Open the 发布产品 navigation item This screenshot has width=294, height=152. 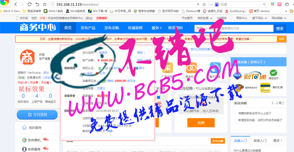[88, 28]
